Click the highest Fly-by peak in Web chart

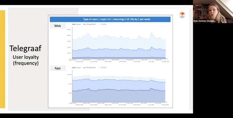point(151,33)
